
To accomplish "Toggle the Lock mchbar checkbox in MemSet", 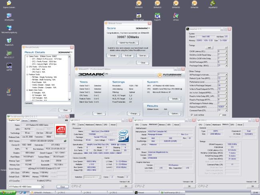I will (192, 115).
